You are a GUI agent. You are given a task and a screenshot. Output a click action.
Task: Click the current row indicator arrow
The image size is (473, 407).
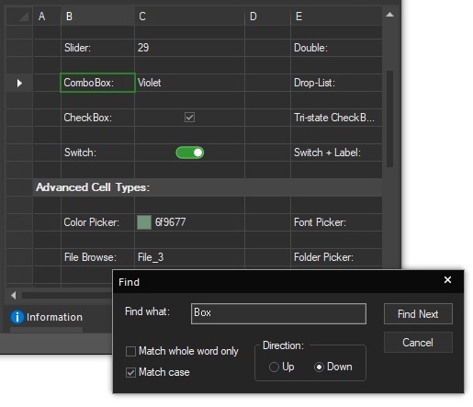pyautogui.click(x=19, y=83)
